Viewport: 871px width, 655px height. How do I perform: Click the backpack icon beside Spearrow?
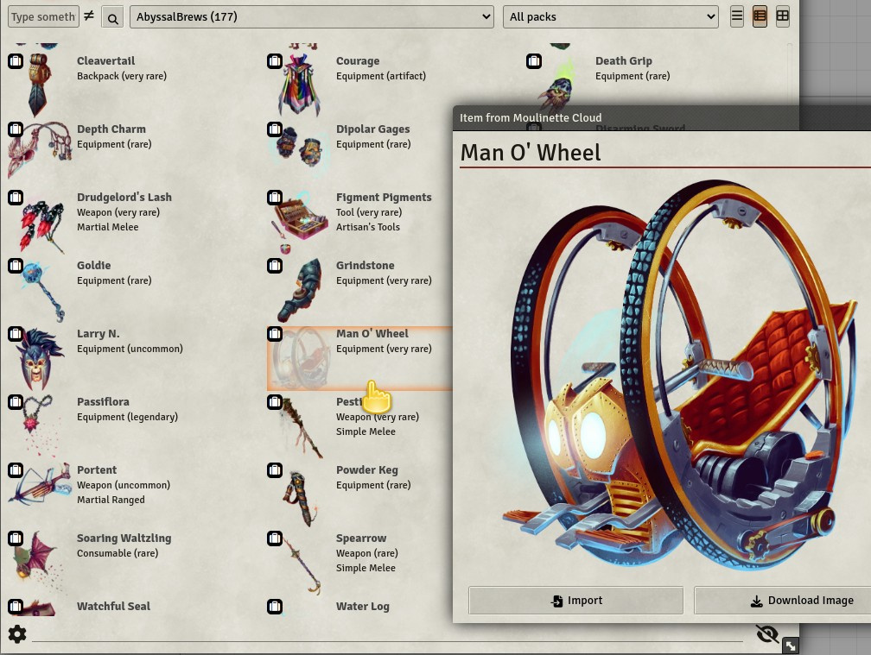pyautogui.click(x=275, y=538)
